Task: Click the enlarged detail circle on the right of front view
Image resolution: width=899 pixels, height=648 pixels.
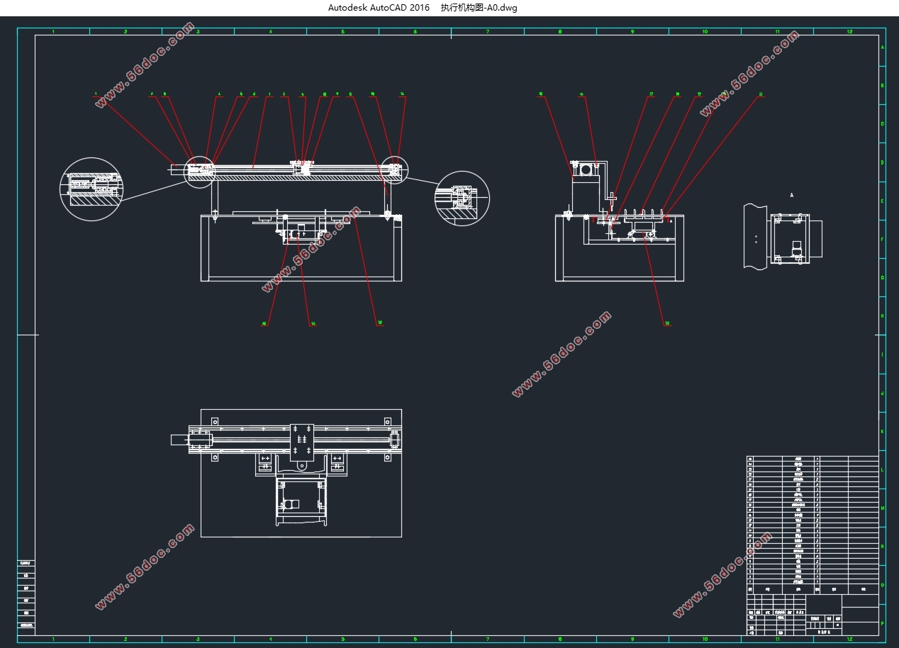Action: 462,199
